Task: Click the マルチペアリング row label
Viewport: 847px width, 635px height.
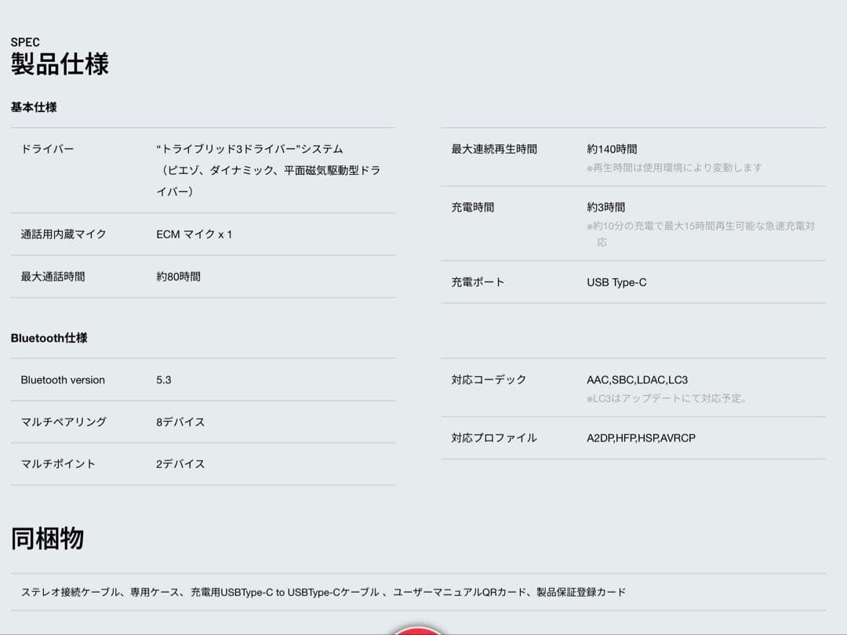Action: [64, 422]
